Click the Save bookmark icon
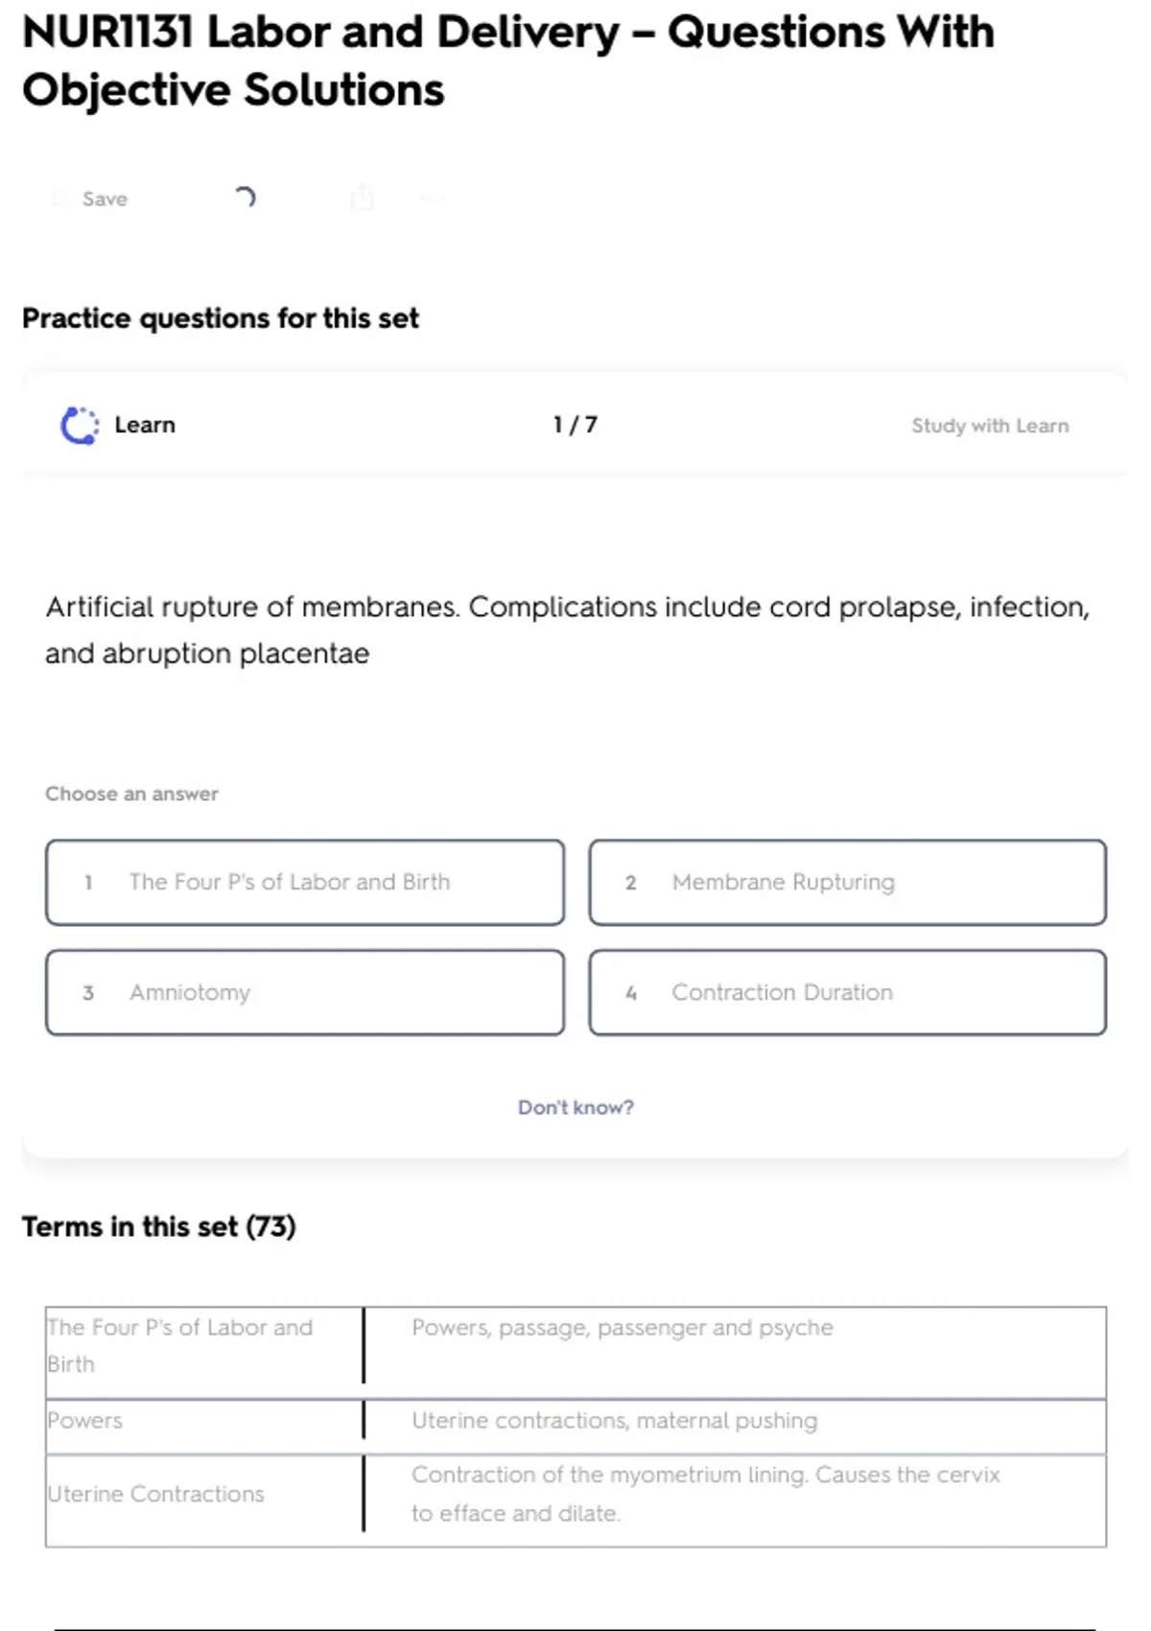Viewport: 1151px width, 1631px height. (x=60, y=199)
